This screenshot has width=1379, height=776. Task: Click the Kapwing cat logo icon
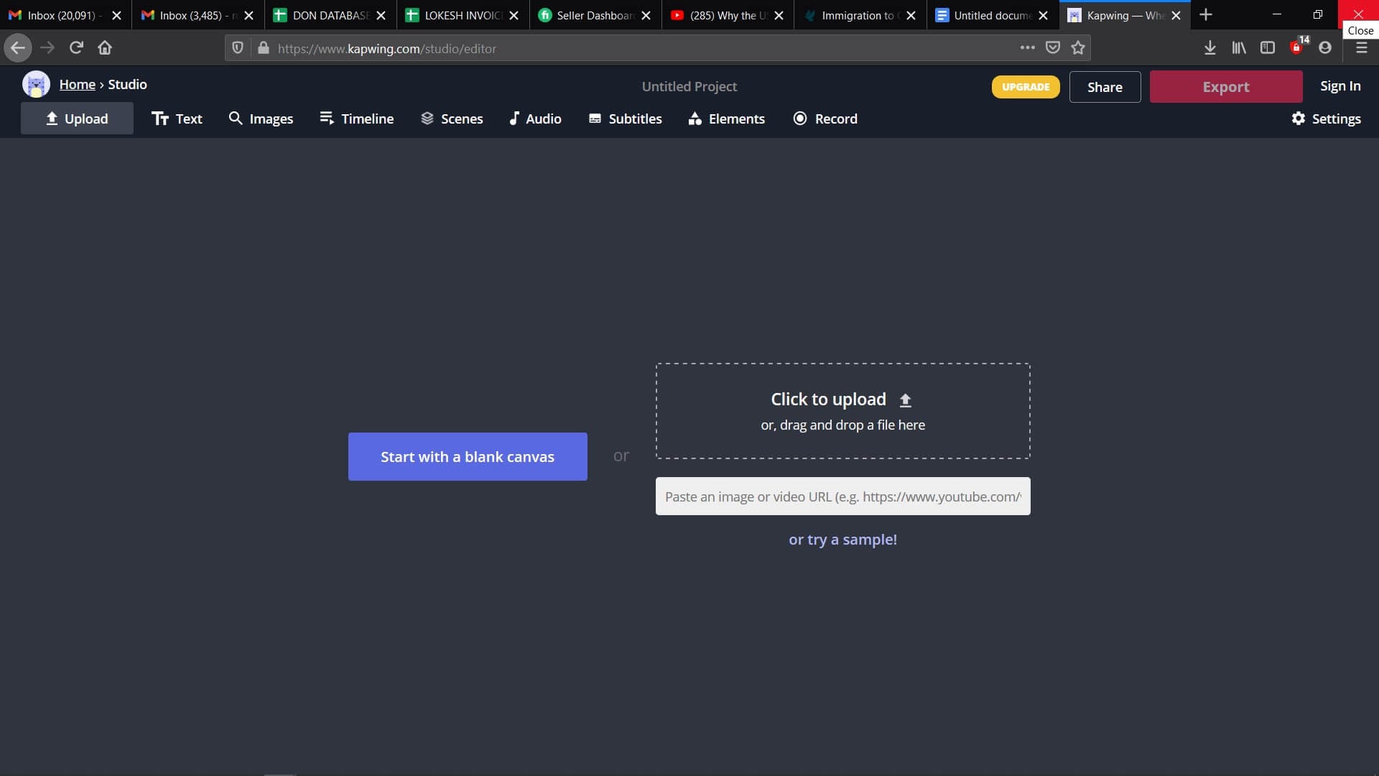(36, 85)
